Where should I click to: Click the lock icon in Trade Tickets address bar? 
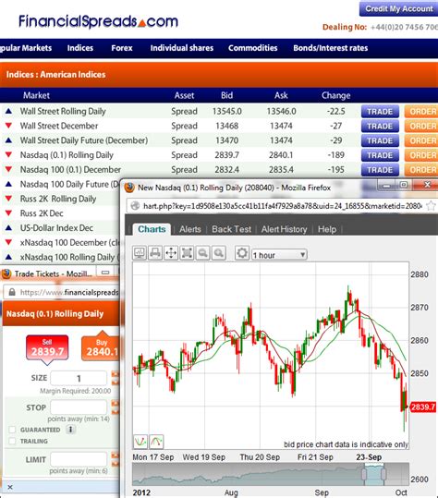point(12,292)
